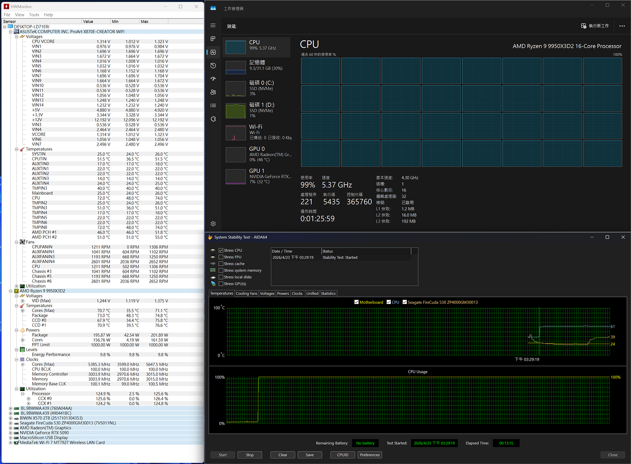This screenshot has width=631, height=464.
Task: Open Task Manager hamburger navigation menu
Action: tap(213, 25)
